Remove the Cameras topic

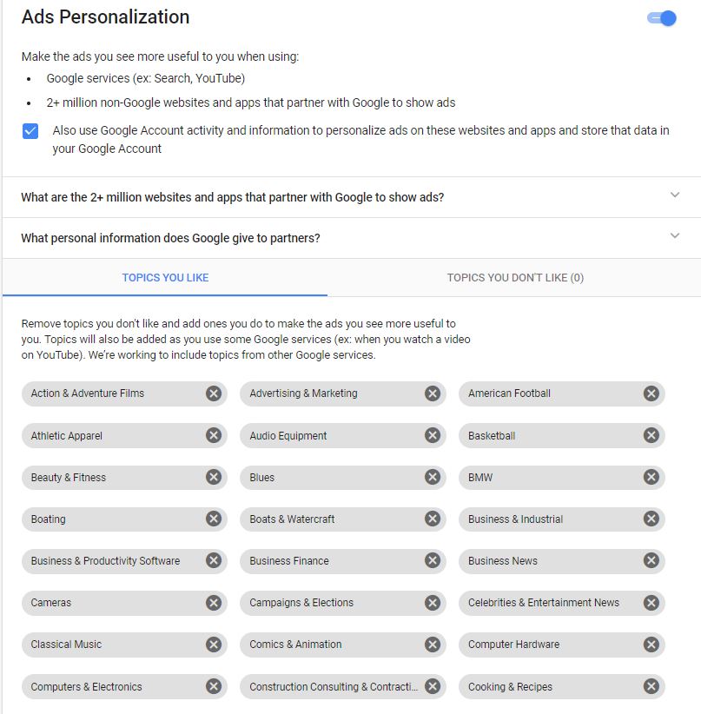(x=214, y=603)
